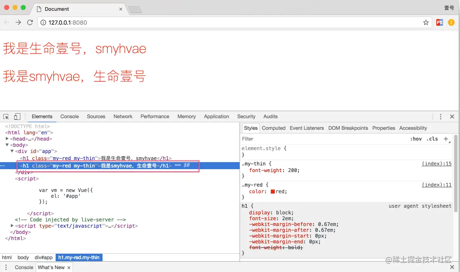Screen dimensions: 460x272
Task: Select highlighted h1 node with 我是smyhvae
Action: [x=95, y=165]
